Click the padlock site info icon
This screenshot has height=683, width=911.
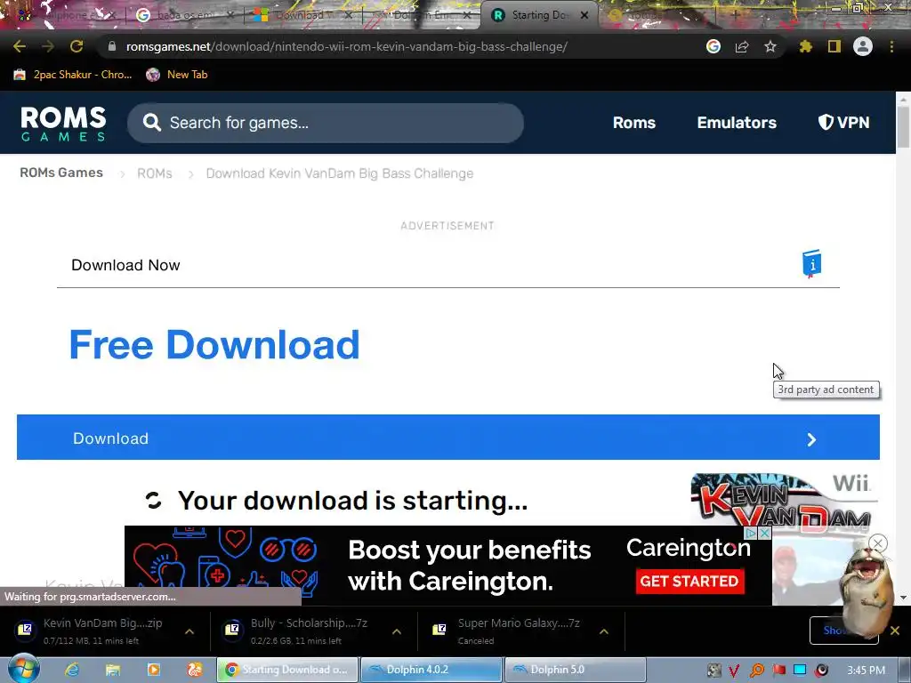click(x=112, y=46)
